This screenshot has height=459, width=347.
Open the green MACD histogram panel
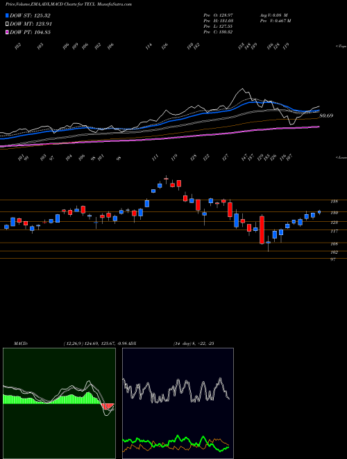coord(59,403)
